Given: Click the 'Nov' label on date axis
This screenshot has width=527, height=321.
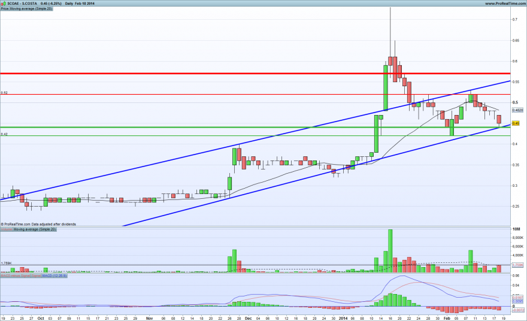Looking at the screenshot, I should (x=150, y=318).
